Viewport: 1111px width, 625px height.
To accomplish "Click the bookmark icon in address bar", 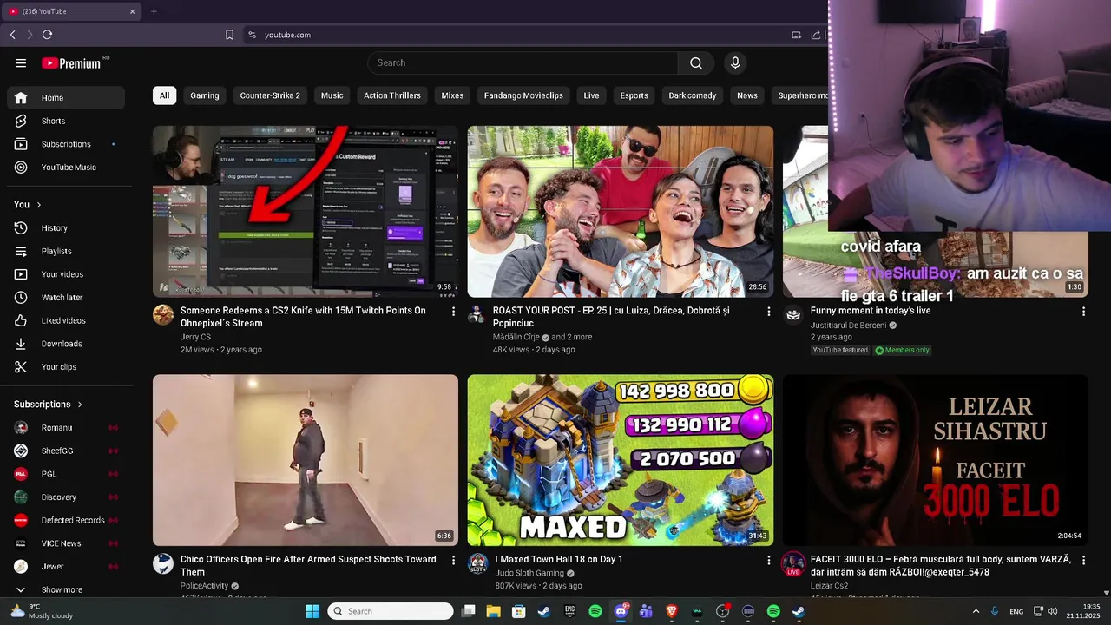I will pos(229,35).
